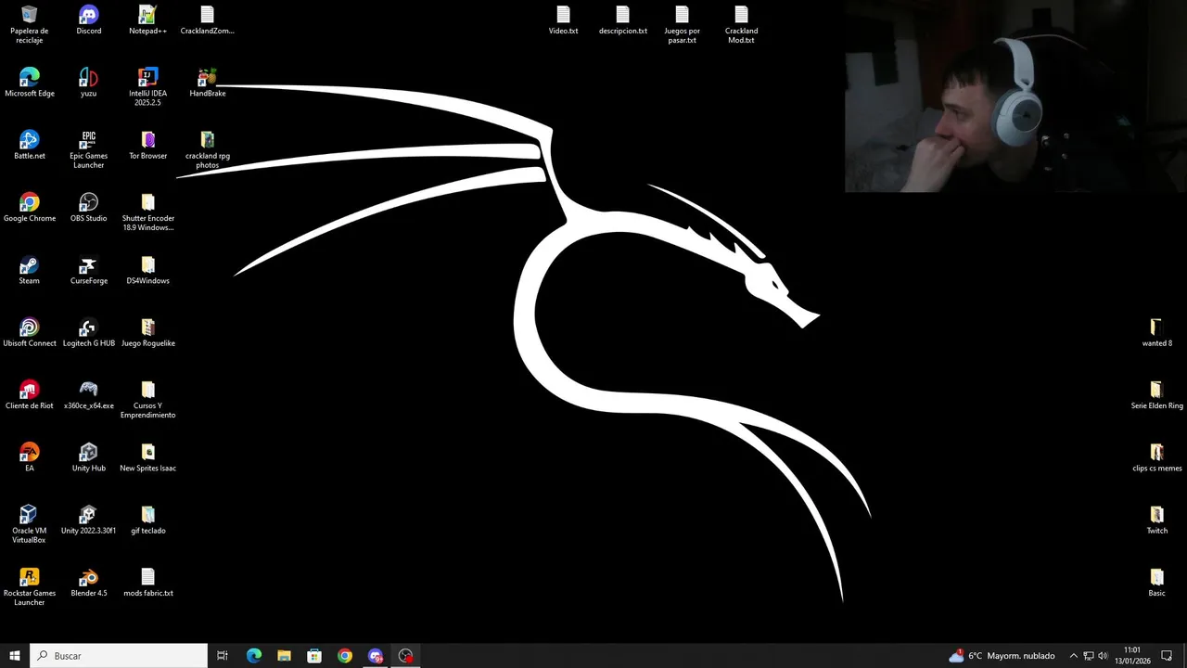Select the OBS Studio desktop shortcut
The height and width of the screenshot is (668, 1187).
click(x=89, y=208)
